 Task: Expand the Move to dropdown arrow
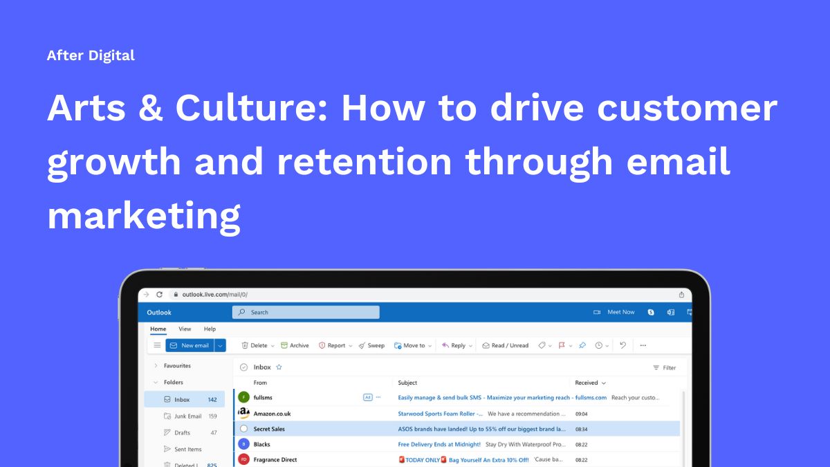coord(430,345)
